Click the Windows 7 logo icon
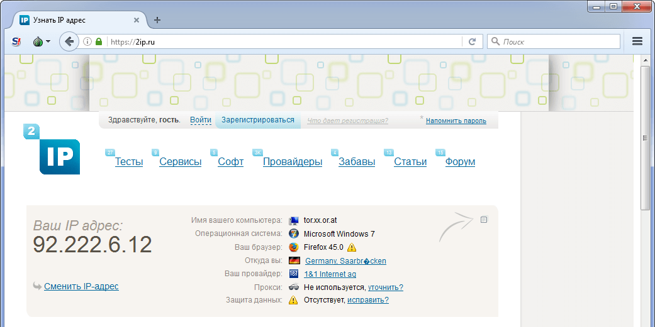Screen dimensions: 655x327 (294, 233)
